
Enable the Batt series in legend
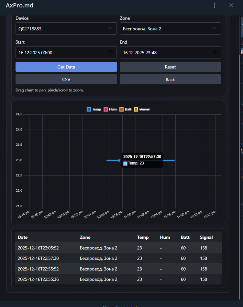click(x=126, y=109)
